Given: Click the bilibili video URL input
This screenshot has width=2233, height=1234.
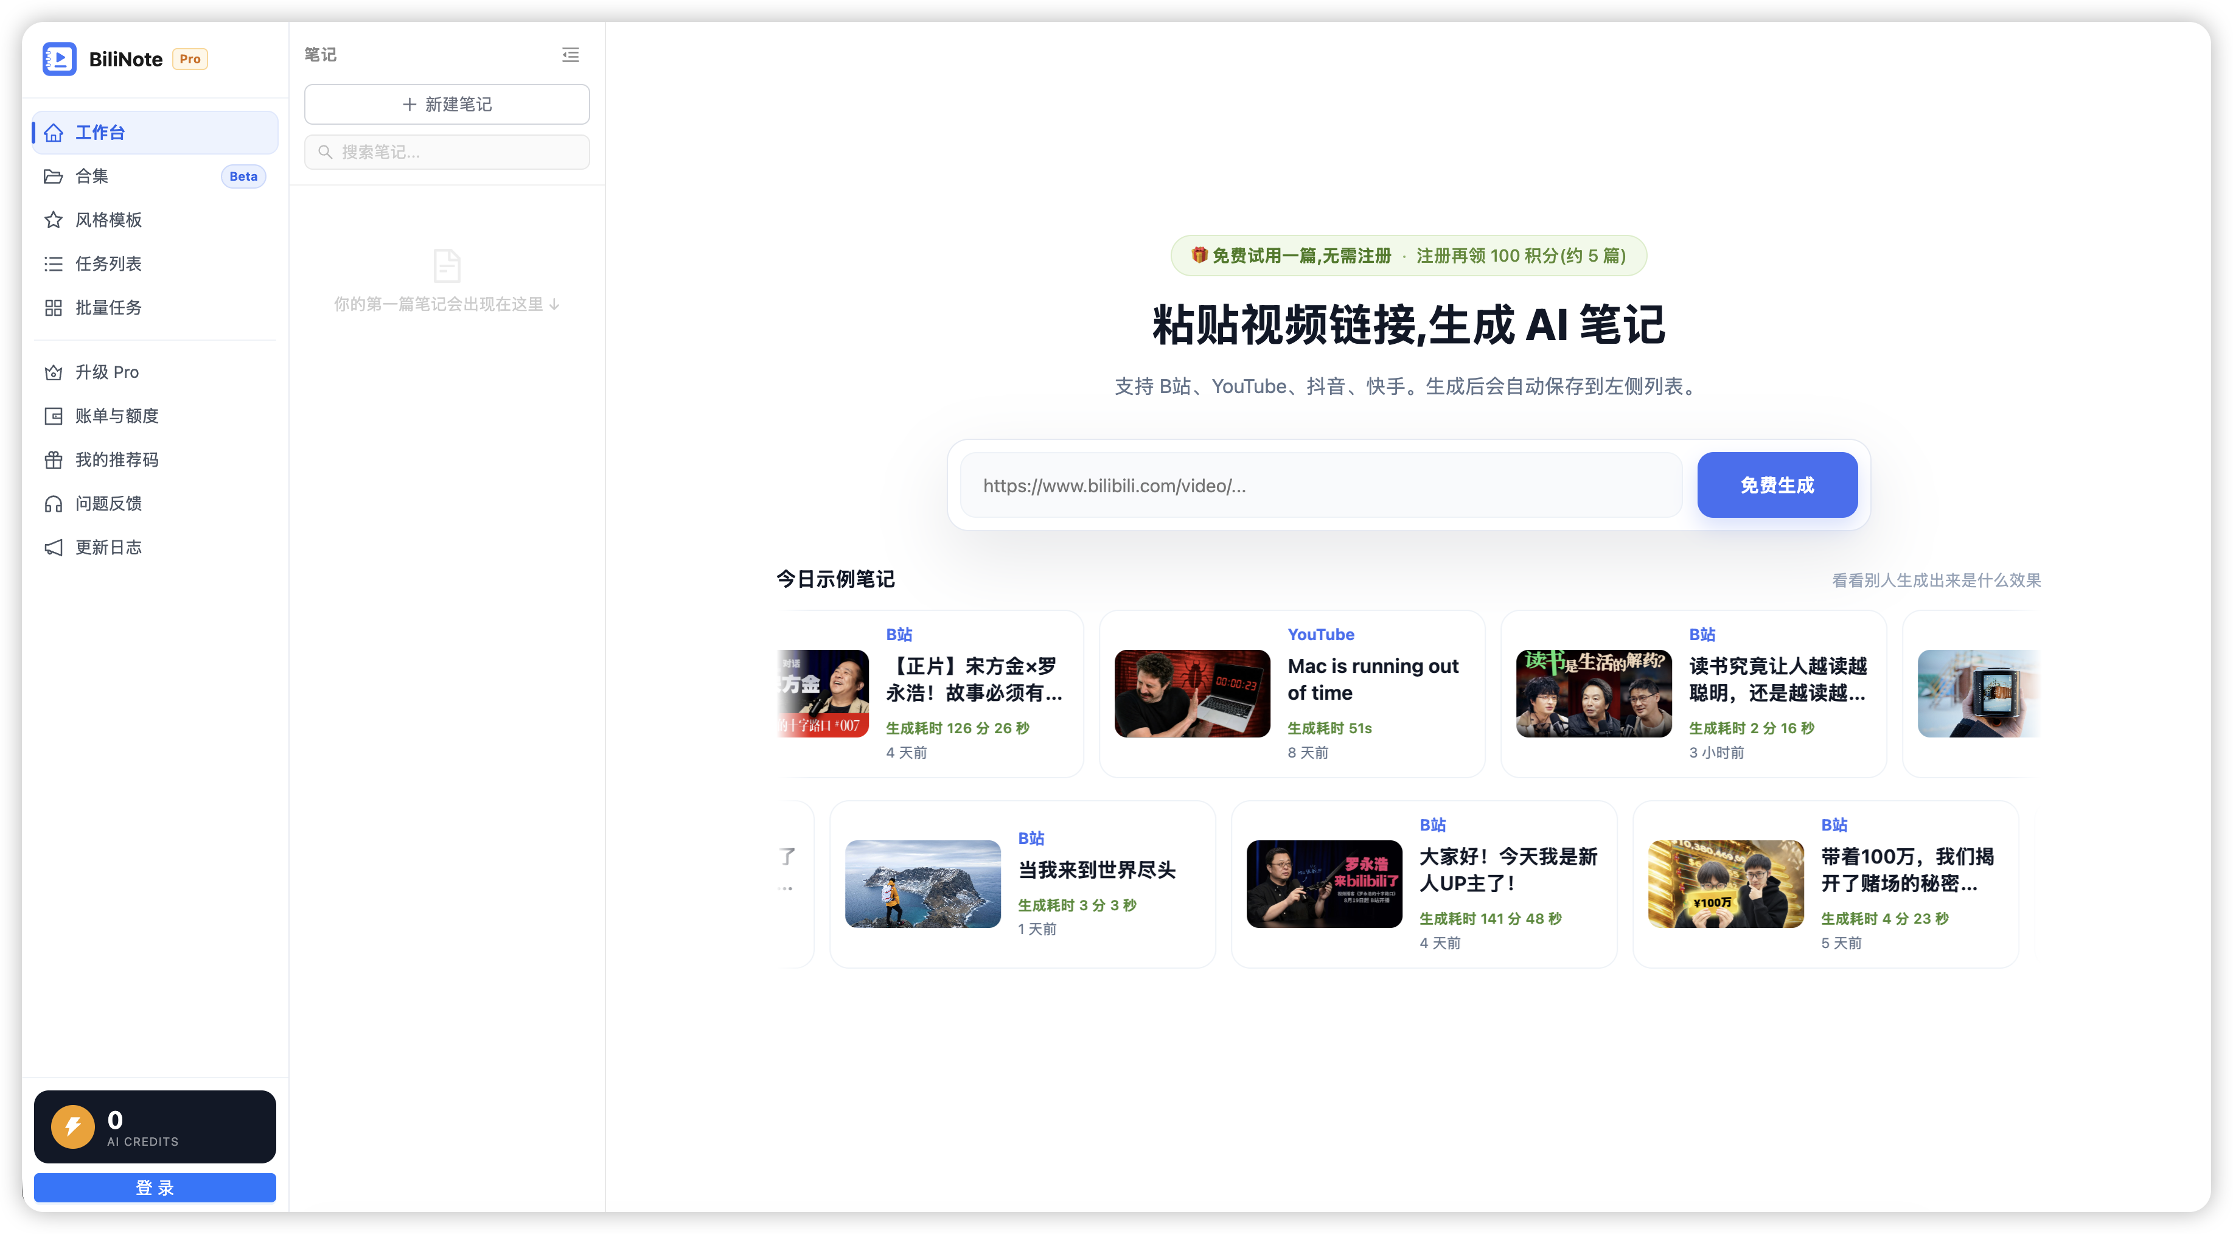Looking at the screenshot, I should tap(1321, 485).
